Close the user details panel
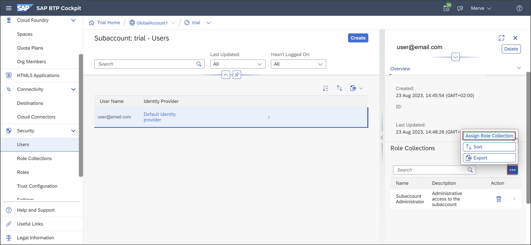The width and height of the screenshot is (531, 245). [x=516, y=38]
